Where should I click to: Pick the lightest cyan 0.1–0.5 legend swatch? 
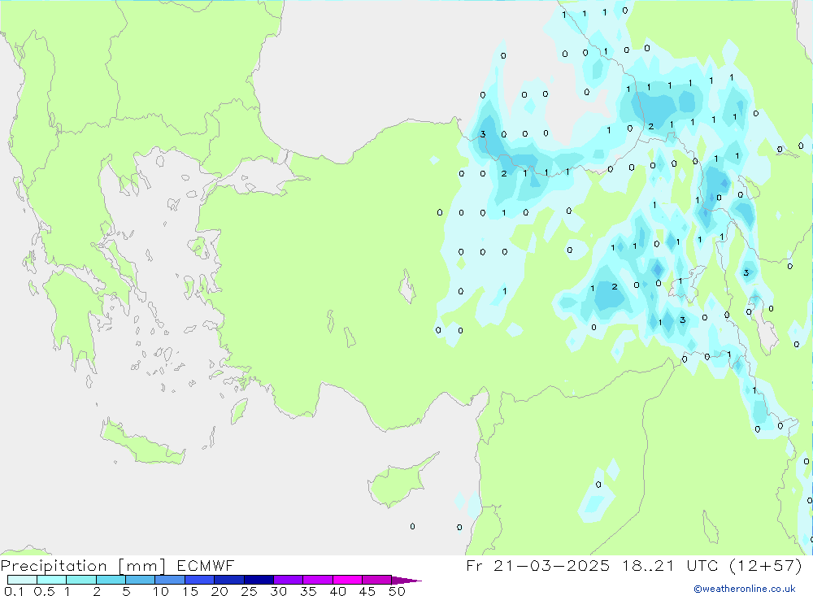pos(22,580)
